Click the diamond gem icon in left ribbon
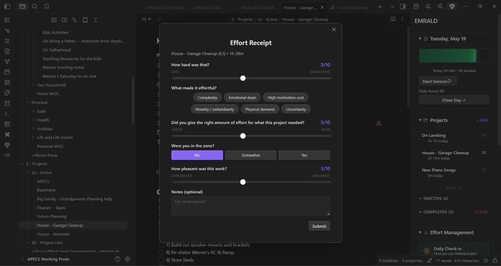The width and height of the screenshot is (501, 266). (7, 145)
